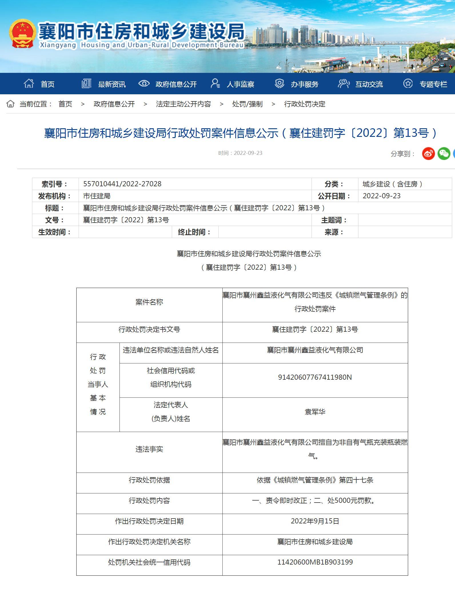Click the home icon in navigation bar

click(x=29, y=83)
